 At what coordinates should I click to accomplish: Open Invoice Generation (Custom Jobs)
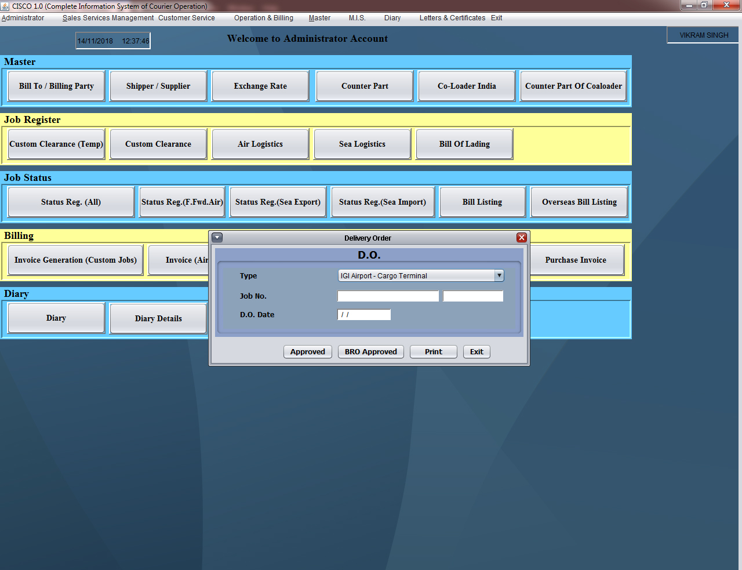pos(75,260)
